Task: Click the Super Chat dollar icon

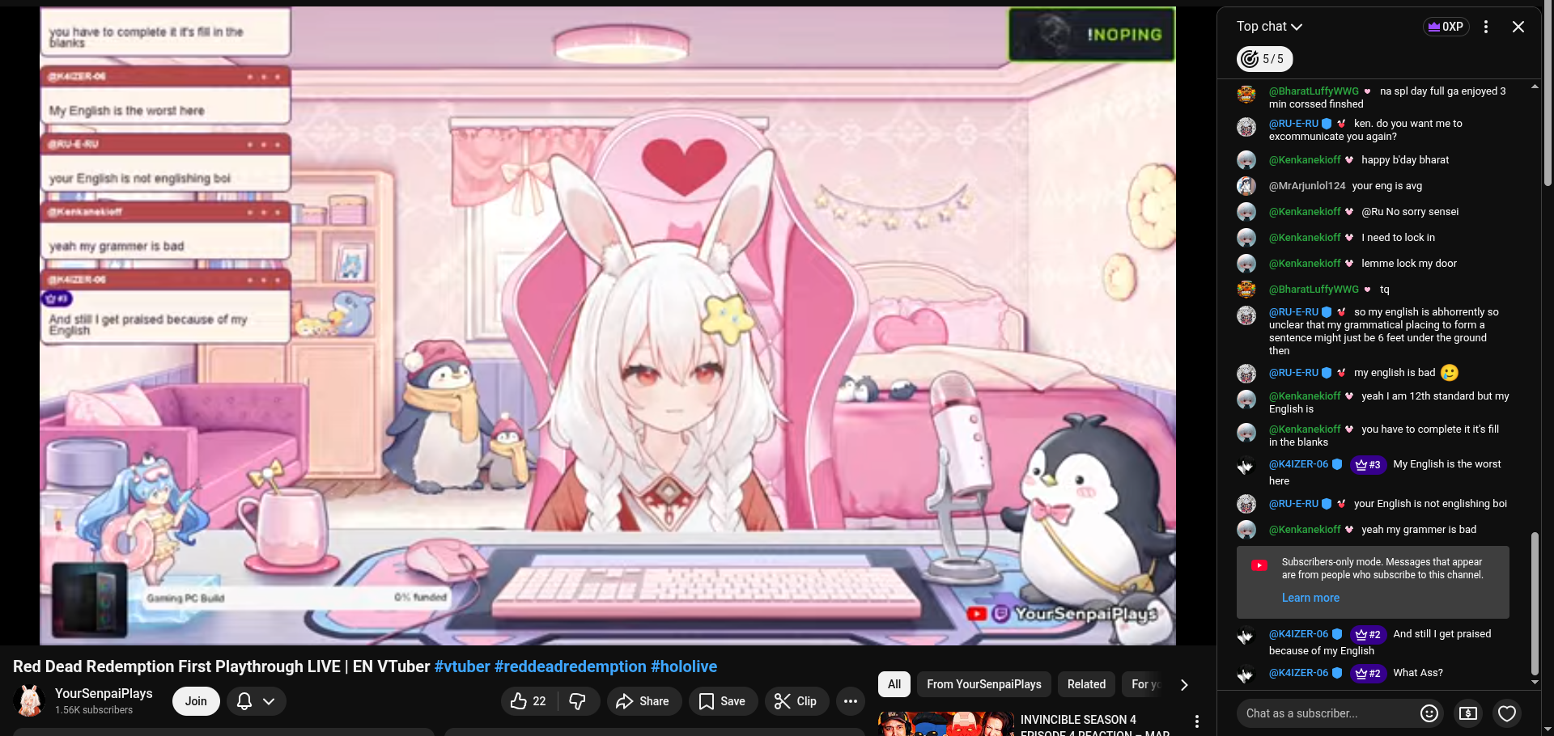Action: pos(1468,713)
